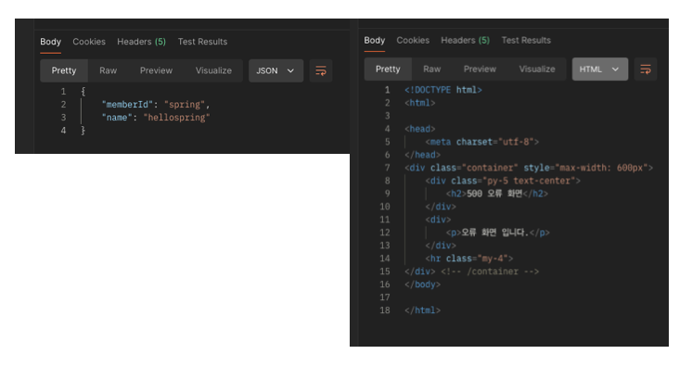Open Cookies tab in the JSON response panel
692x367 pixels.
(x=89, y=42)
